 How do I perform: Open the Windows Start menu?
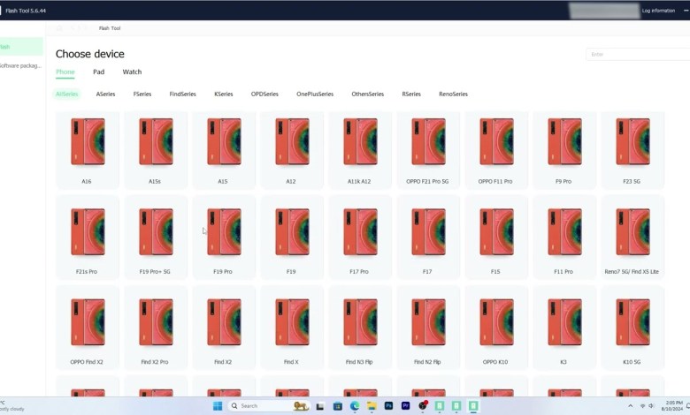pyautogui.click(x=217, y=405)
